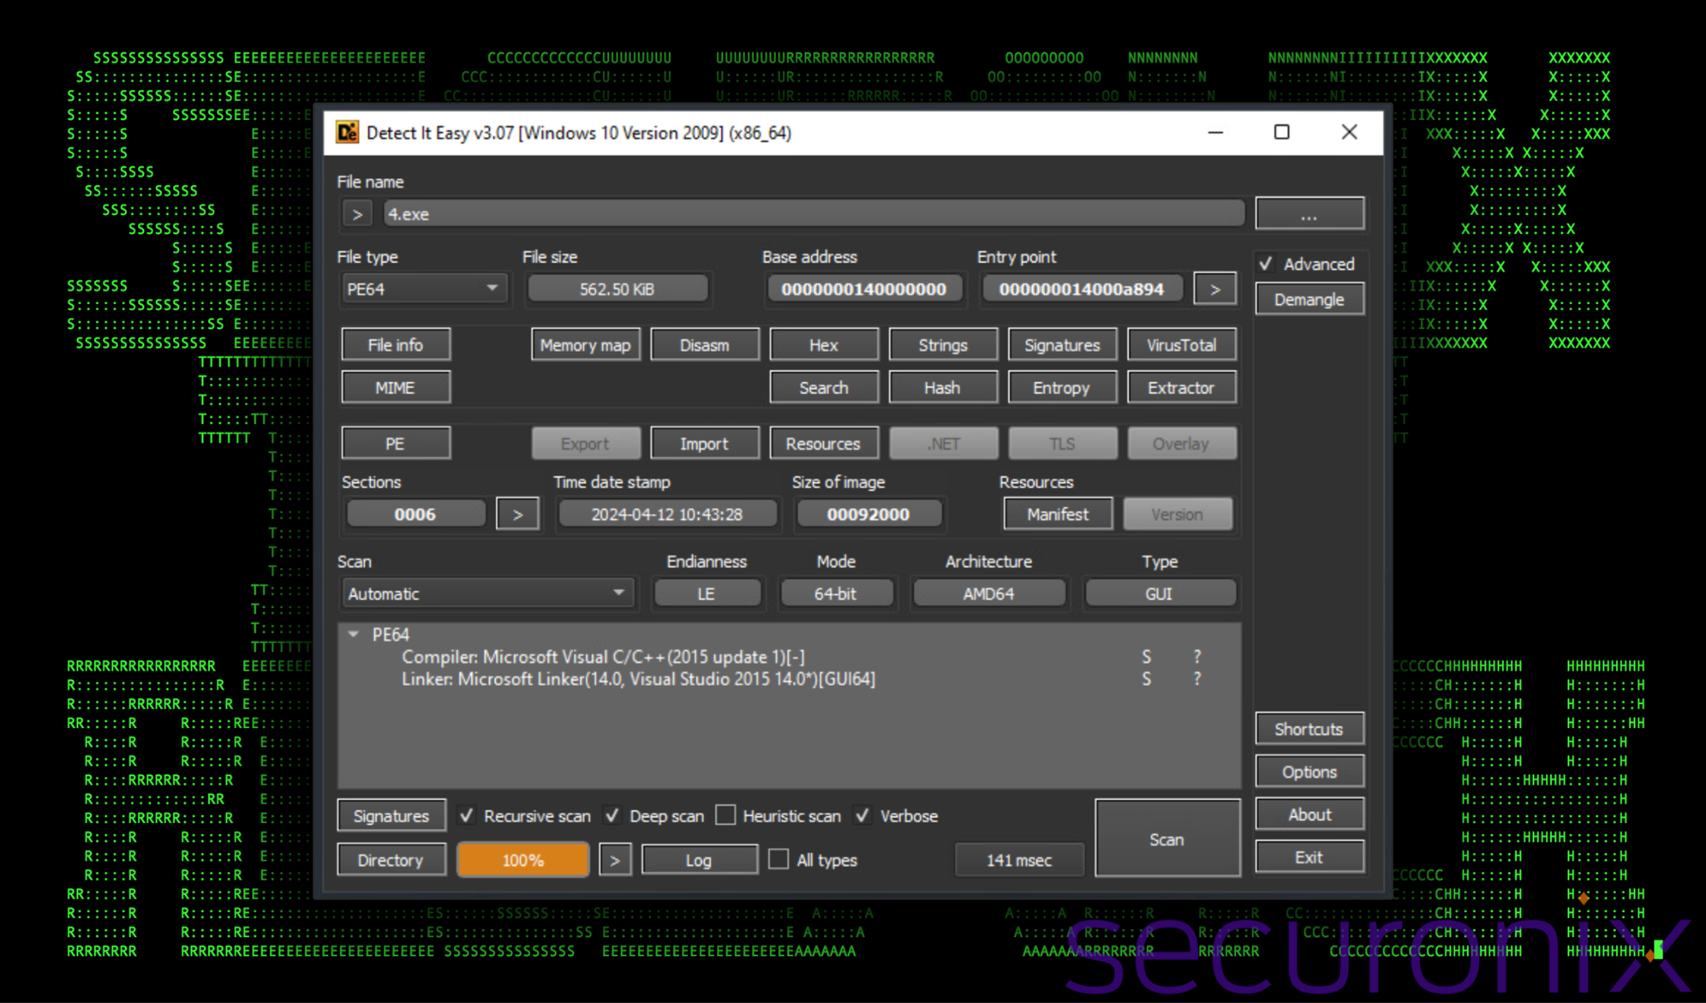Open the VirusTotal lookup
The height and width of the screenshot is (1003, 1706).
tap(1181, 345)
